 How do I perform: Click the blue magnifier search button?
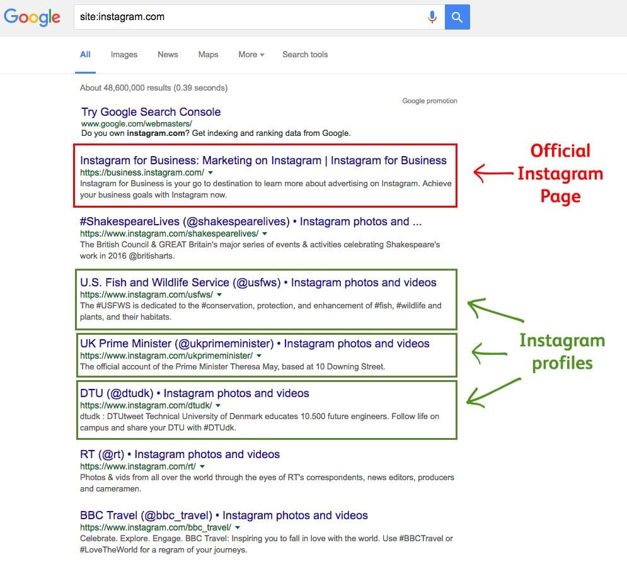(x=457, y=17)
